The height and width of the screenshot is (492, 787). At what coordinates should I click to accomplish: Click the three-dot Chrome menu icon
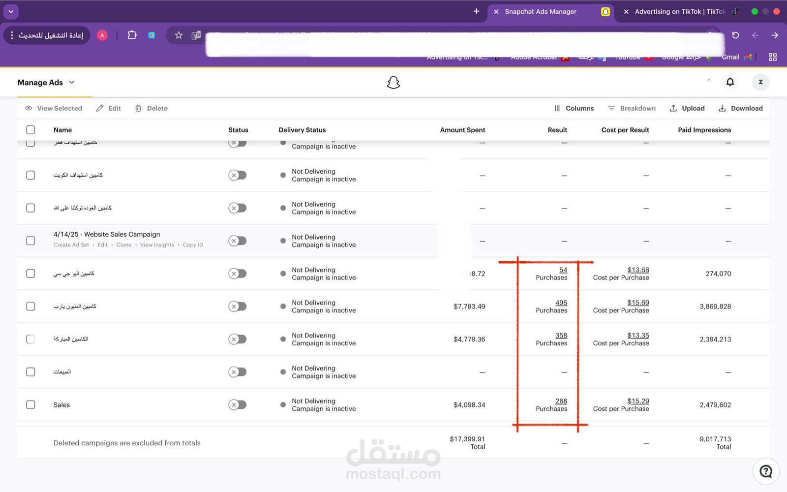(12, 35)
